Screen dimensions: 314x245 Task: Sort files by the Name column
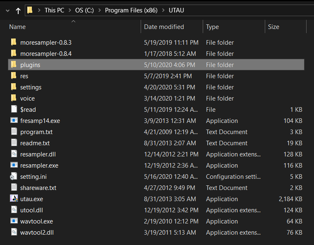17,27
